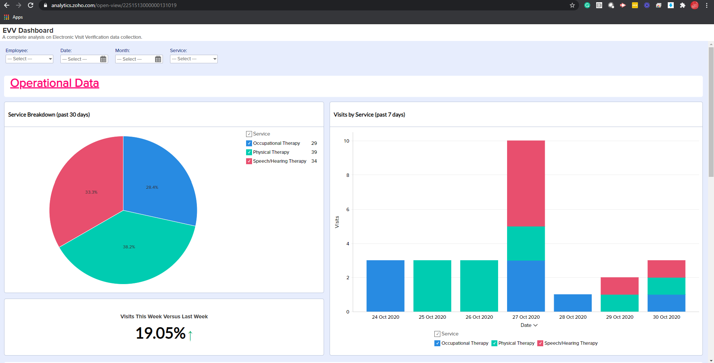This screenshot has height=363, width=714.
Task: Uncheck Occupational Therapy below the bar chart
Action: point(437,343)
